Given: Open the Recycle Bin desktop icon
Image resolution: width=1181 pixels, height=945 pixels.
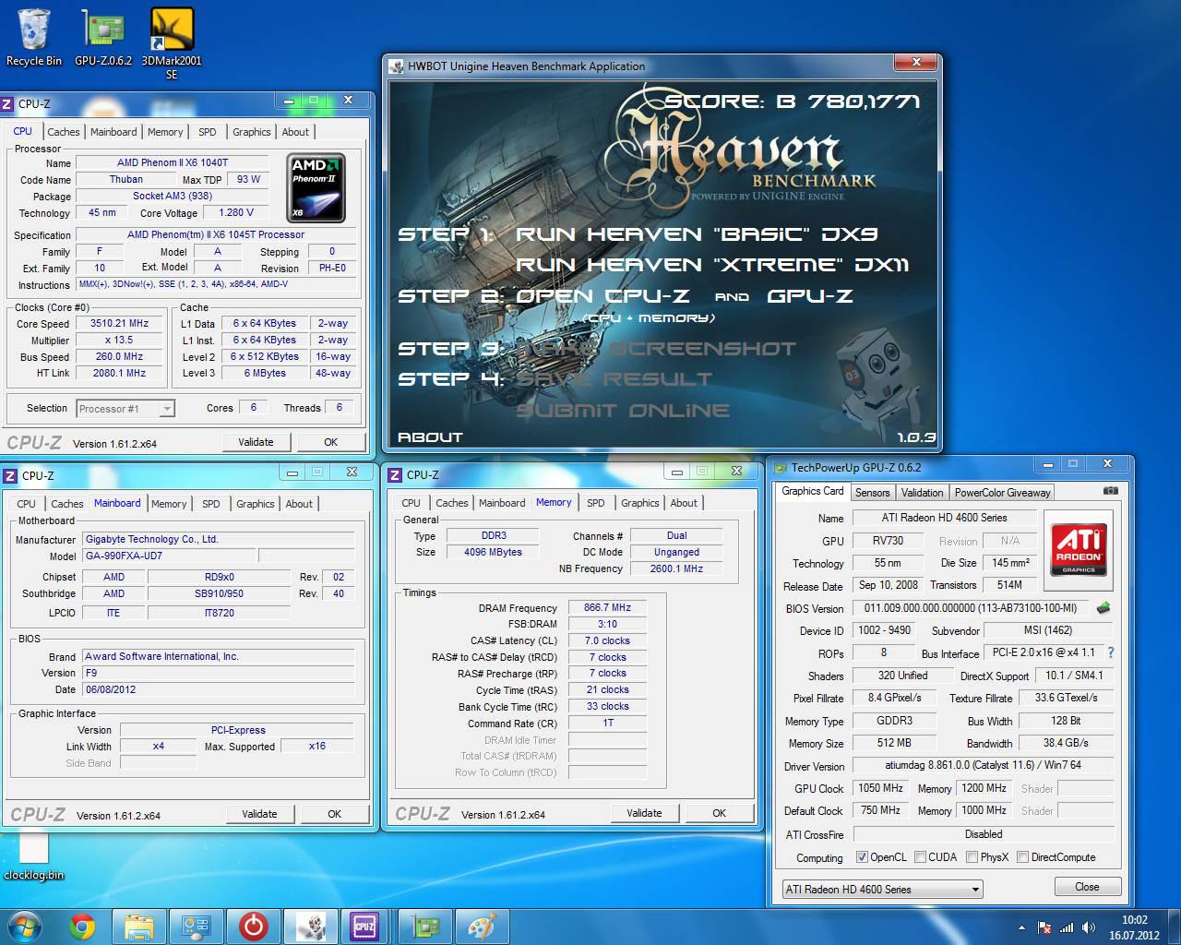Looking at the screenshot, I should (33, 37).
